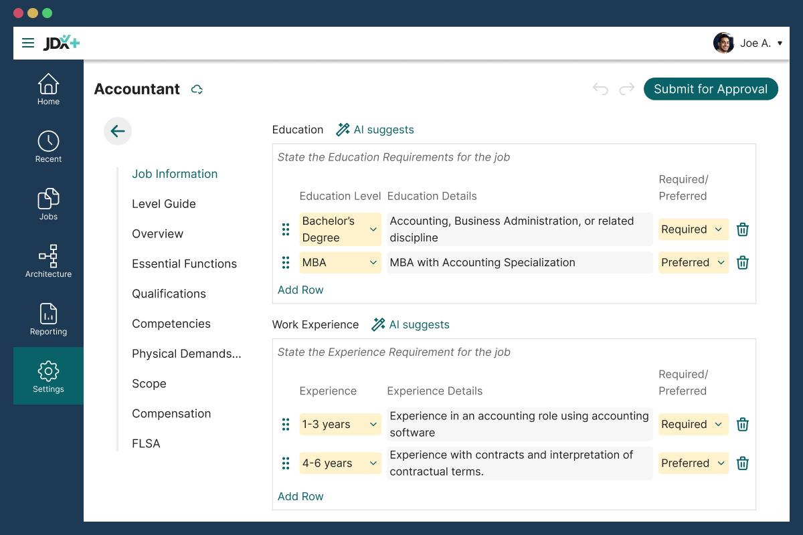Open the hamburger navigation menu
The image size is (803, 535).
28,42
